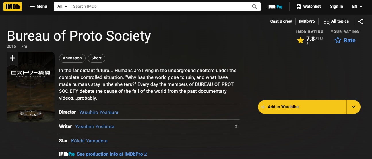Viewport: 372px width, 159px height.
Task: Rate the title with the blue star
Action: [x=345, y=40]
